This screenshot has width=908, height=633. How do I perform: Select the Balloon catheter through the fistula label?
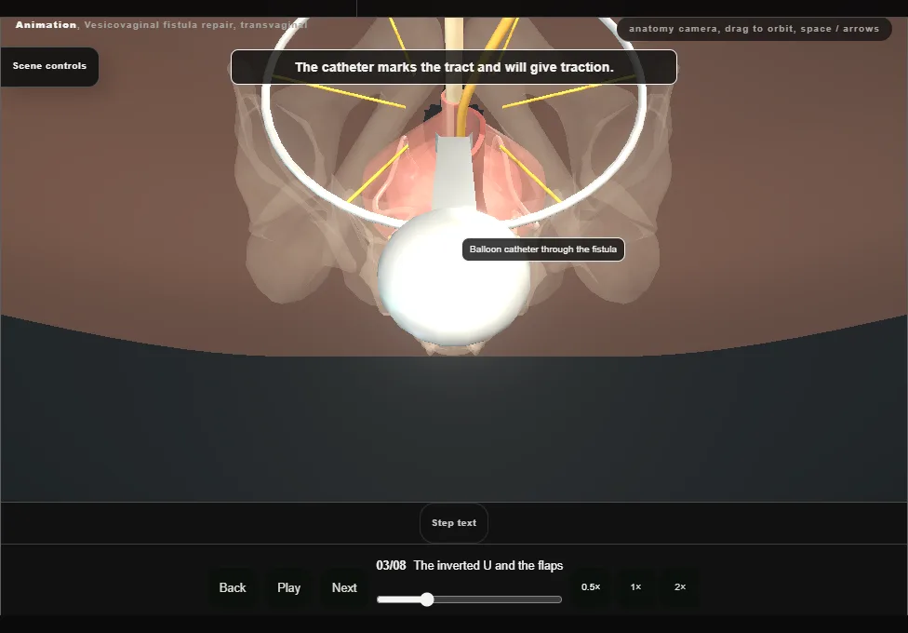pyautogui.click(x=543, y=249)
